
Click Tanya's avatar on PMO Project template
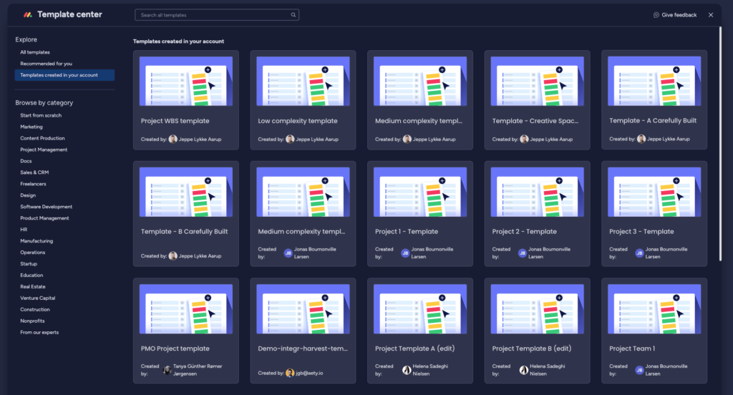coord(167,370)
